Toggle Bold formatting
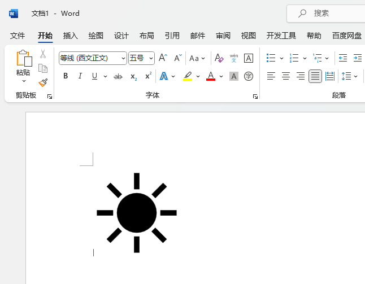 coord(66,76)
